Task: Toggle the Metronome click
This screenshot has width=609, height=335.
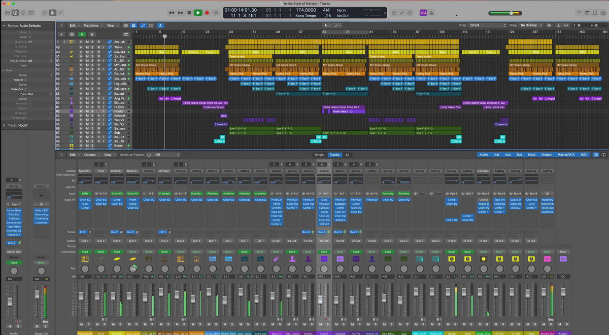Action: [432, 13]
